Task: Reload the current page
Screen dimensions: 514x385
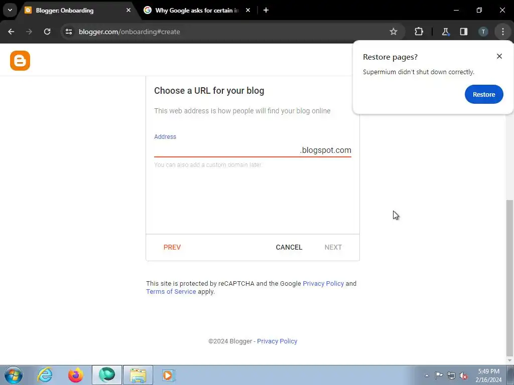Action: (47, 32)
